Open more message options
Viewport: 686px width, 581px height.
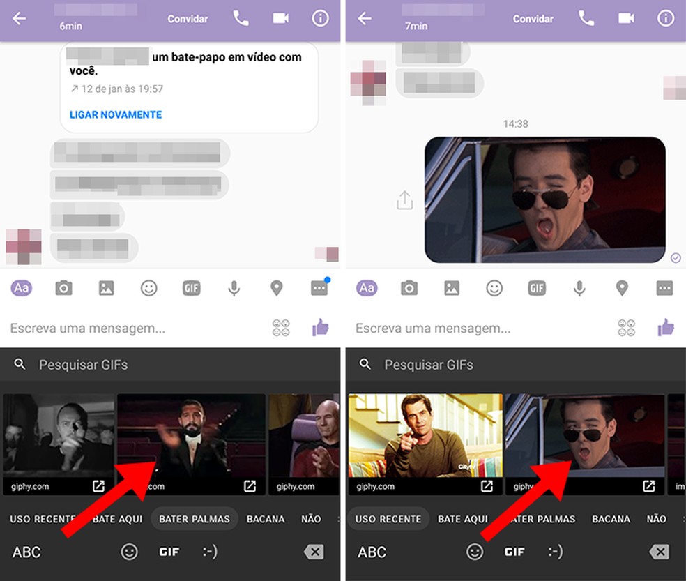pos(319,287)
